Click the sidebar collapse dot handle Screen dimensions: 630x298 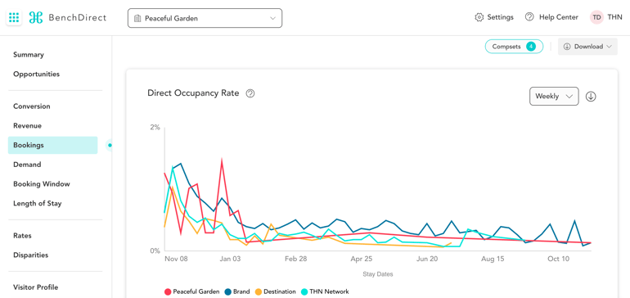pyautogui.click(x=110, y=145)
